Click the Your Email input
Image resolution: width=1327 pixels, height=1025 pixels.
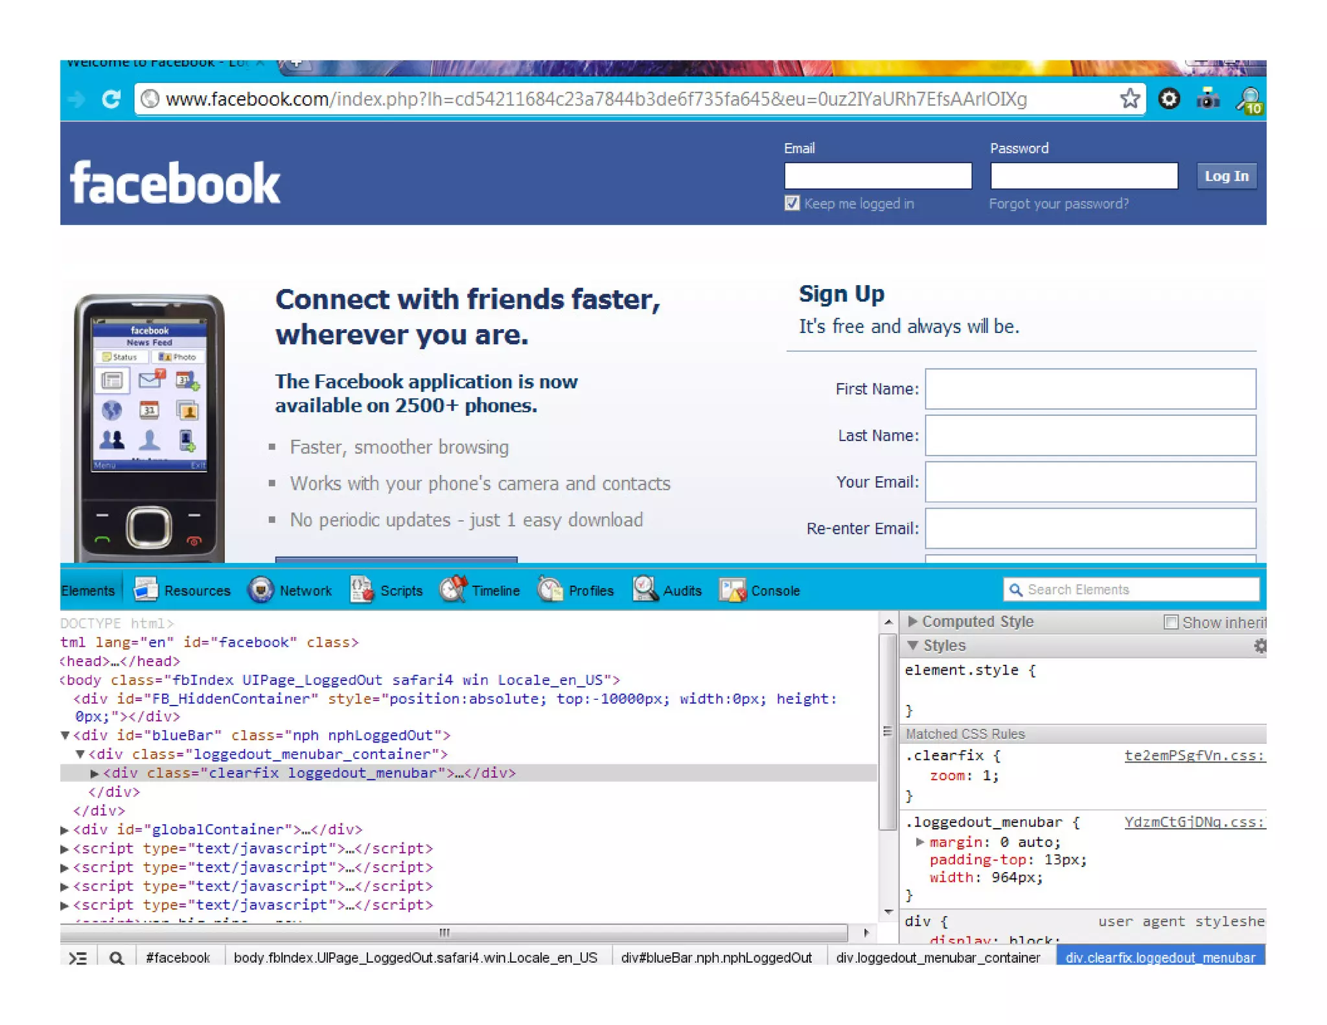pos(1090,482)
